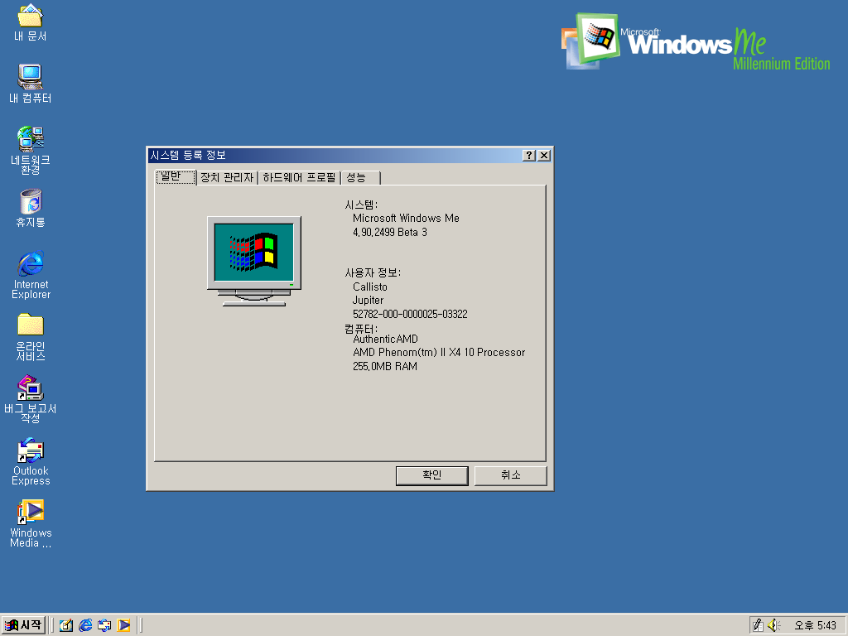Open the 성능 tab
Viewport: 848px width, 636px height.
361,177
